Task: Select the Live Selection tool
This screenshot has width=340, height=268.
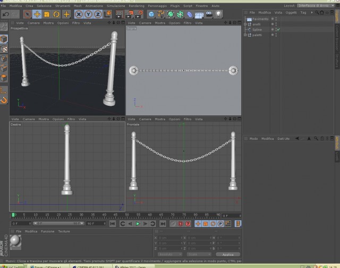Action: (x=27, y=14)
